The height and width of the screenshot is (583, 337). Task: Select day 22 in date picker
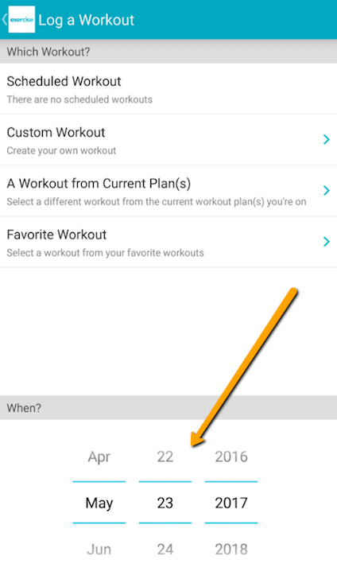tap(165, 457)
